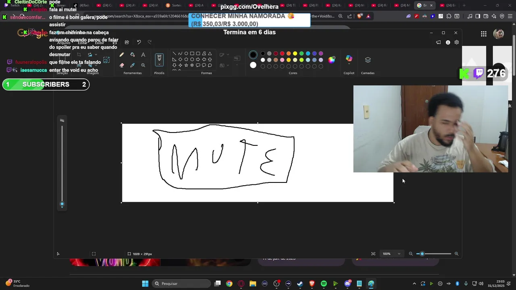The height and width of the screenshot is (290, 516).
Task: Choose the orange color swatch
Action: coord(288,54)
